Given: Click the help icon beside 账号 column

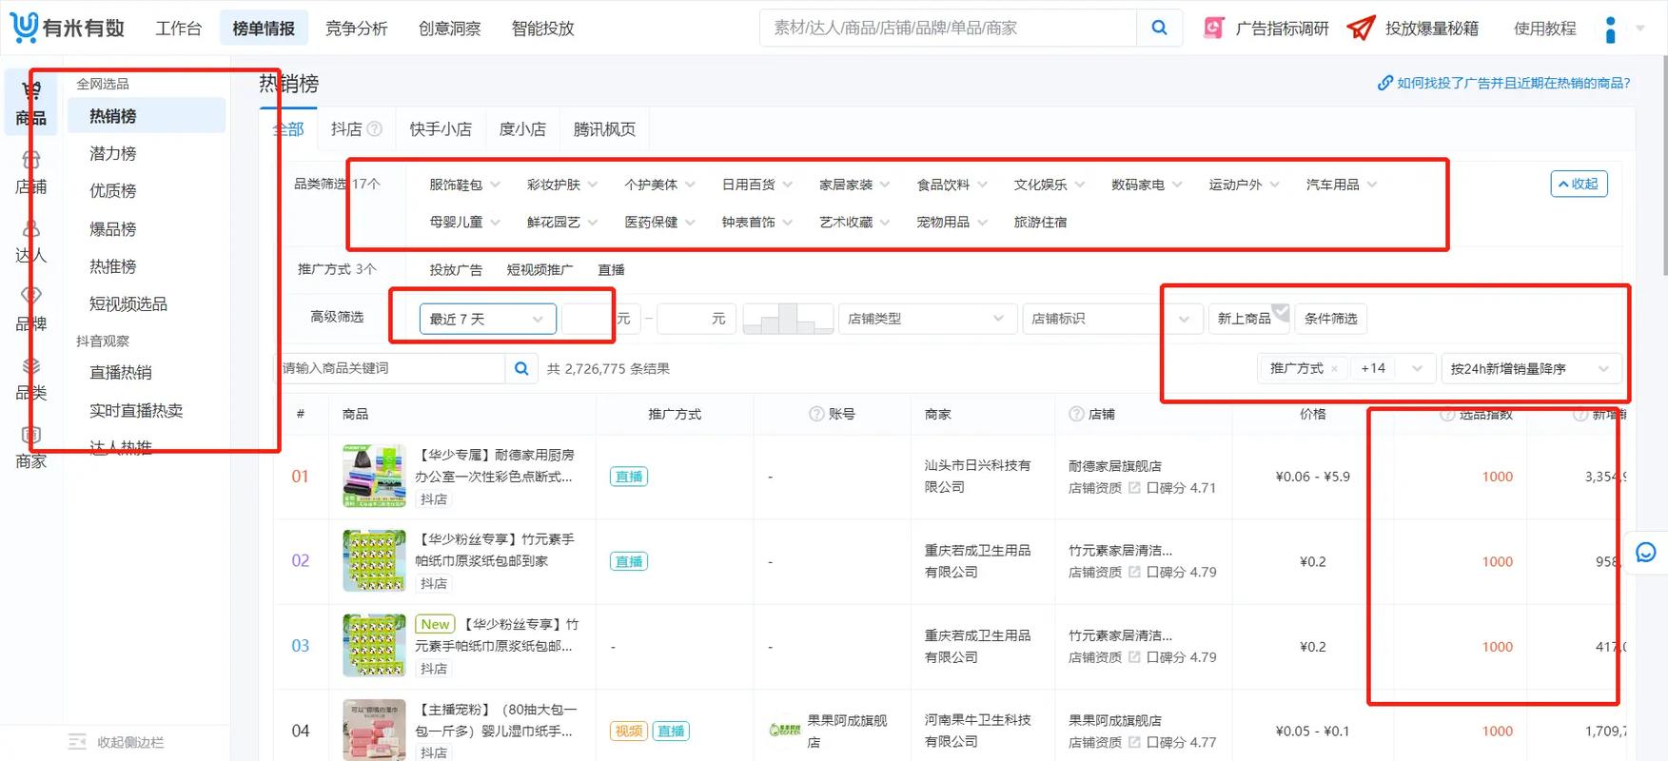Looking at the screenshot, I should 816,414.
